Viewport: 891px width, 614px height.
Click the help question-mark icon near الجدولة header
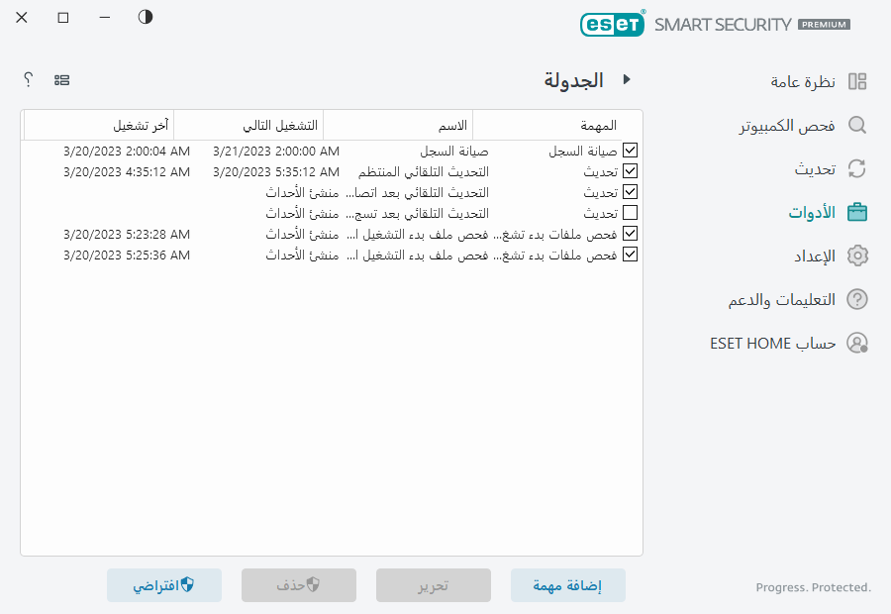click(28, 79)
